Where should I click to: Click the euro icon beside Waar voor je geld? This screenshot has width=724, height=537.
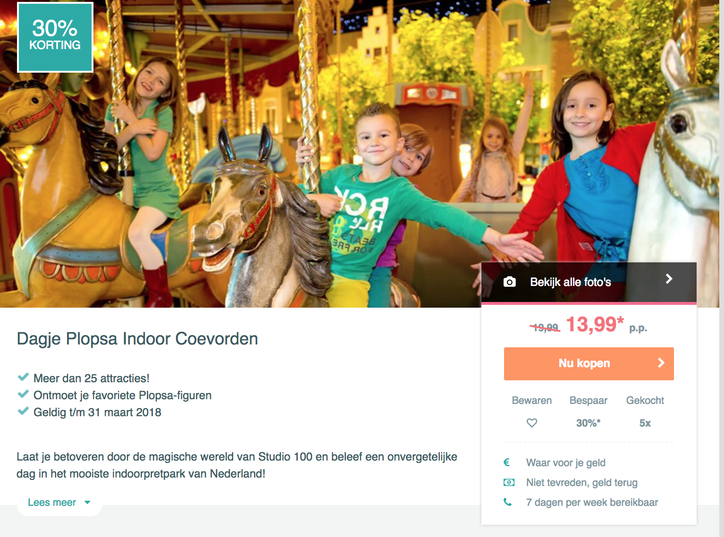point(506,462)
